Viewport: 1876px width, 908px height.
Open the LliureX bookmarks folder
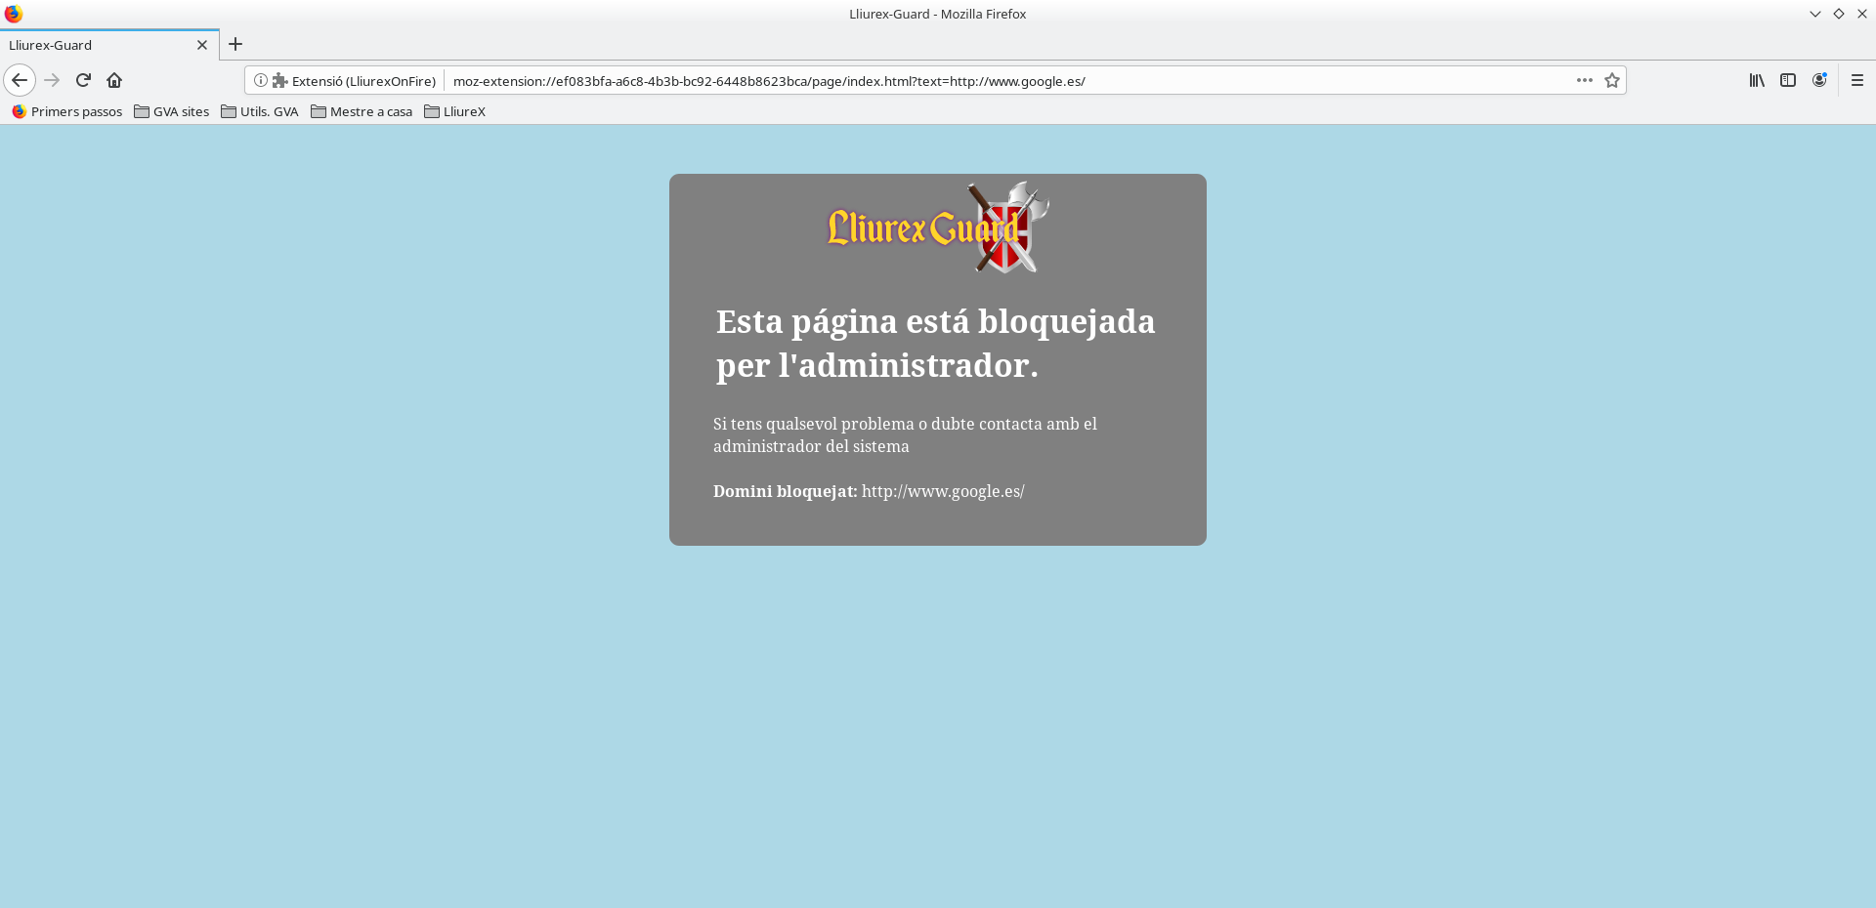pos(455,111)
